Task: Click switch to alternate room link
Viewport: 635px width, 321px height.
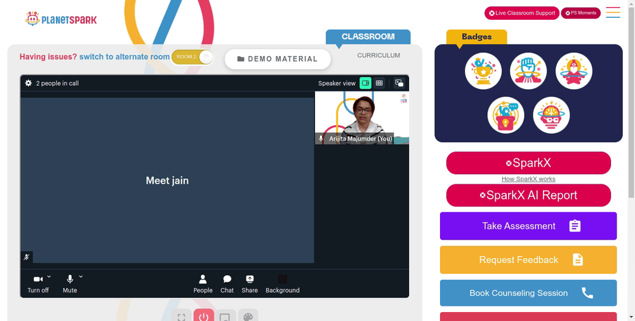Action: 124,57
